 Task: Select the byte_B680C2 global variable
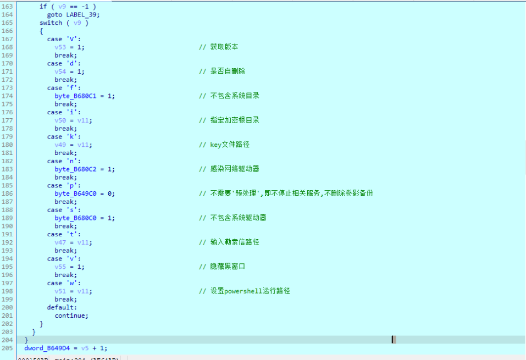[75, 169]
